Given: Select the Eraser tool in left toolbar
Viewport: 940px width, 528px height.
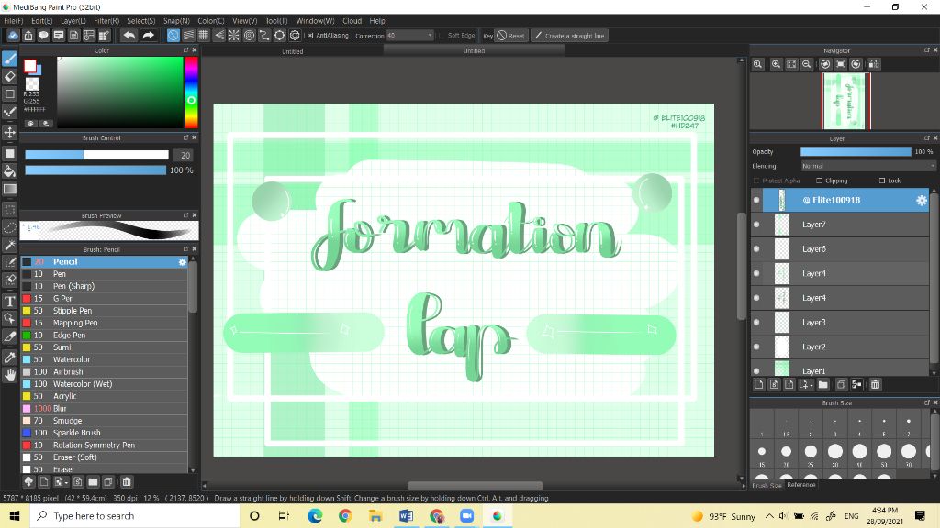Looking at the screenshot, I should tap(9, 76).
